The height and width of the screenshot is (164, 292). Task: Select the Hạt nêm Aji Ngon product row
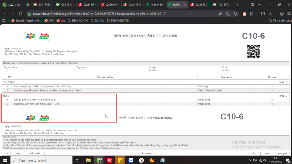click(x=145, y=86)
